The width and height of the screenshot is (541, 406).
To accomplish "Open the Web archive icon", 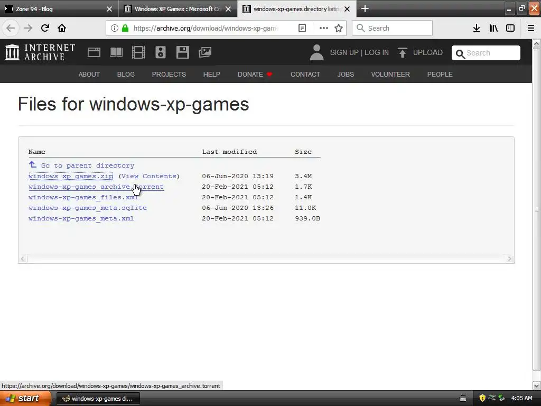I will (x=94, y=52).
